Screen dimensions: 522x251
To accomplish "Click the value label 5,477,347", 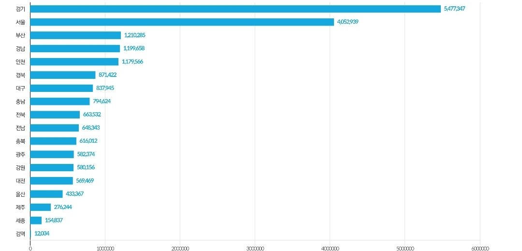I will tap(454, 9).
